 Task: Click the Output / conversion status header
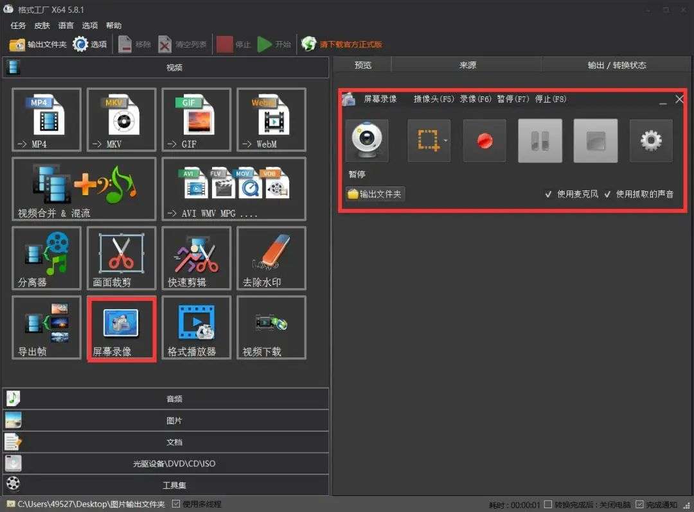pyautogui.click(x=617, y=65)
